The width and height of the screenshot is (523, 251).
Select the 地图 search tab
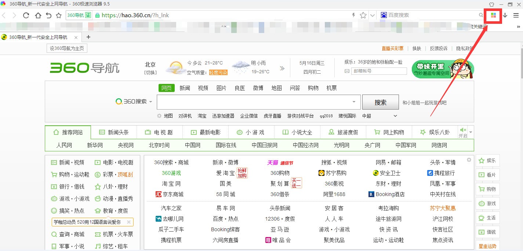coord(277,88)
